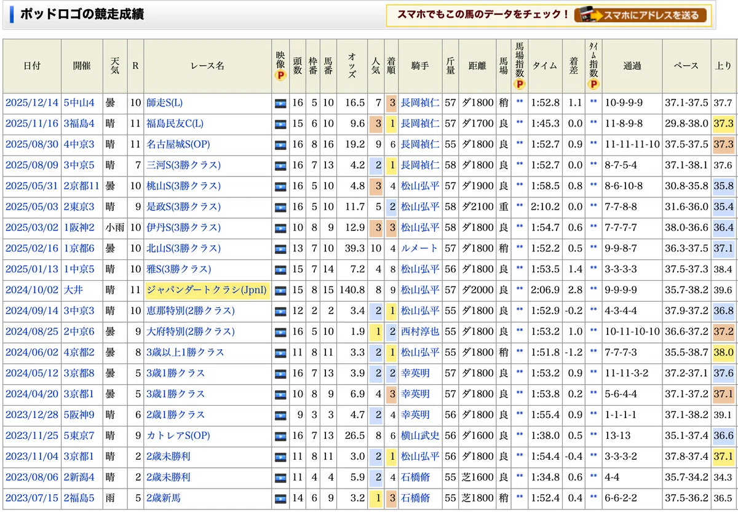
Task: Click 上り cell 39.6
Action: click(723, 291)
